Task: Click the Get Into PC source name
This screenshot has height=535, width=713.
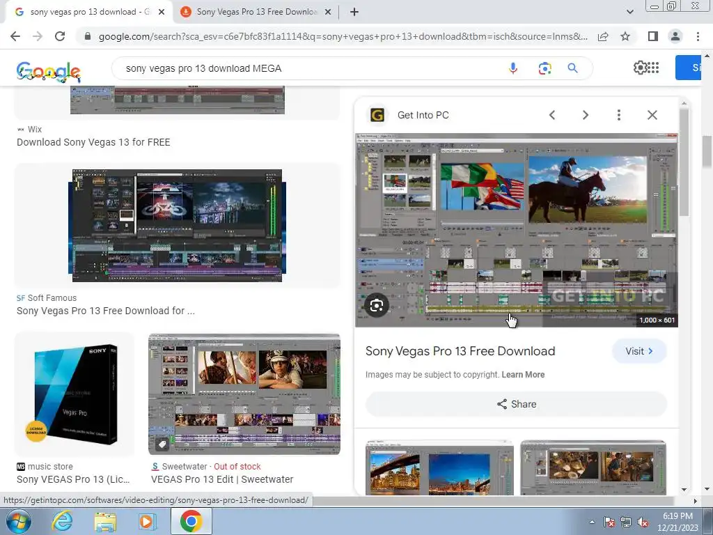Action: click(423, 115)
